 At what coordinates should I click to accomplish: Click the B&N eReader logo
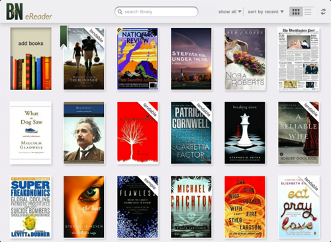tap(29, 12)
